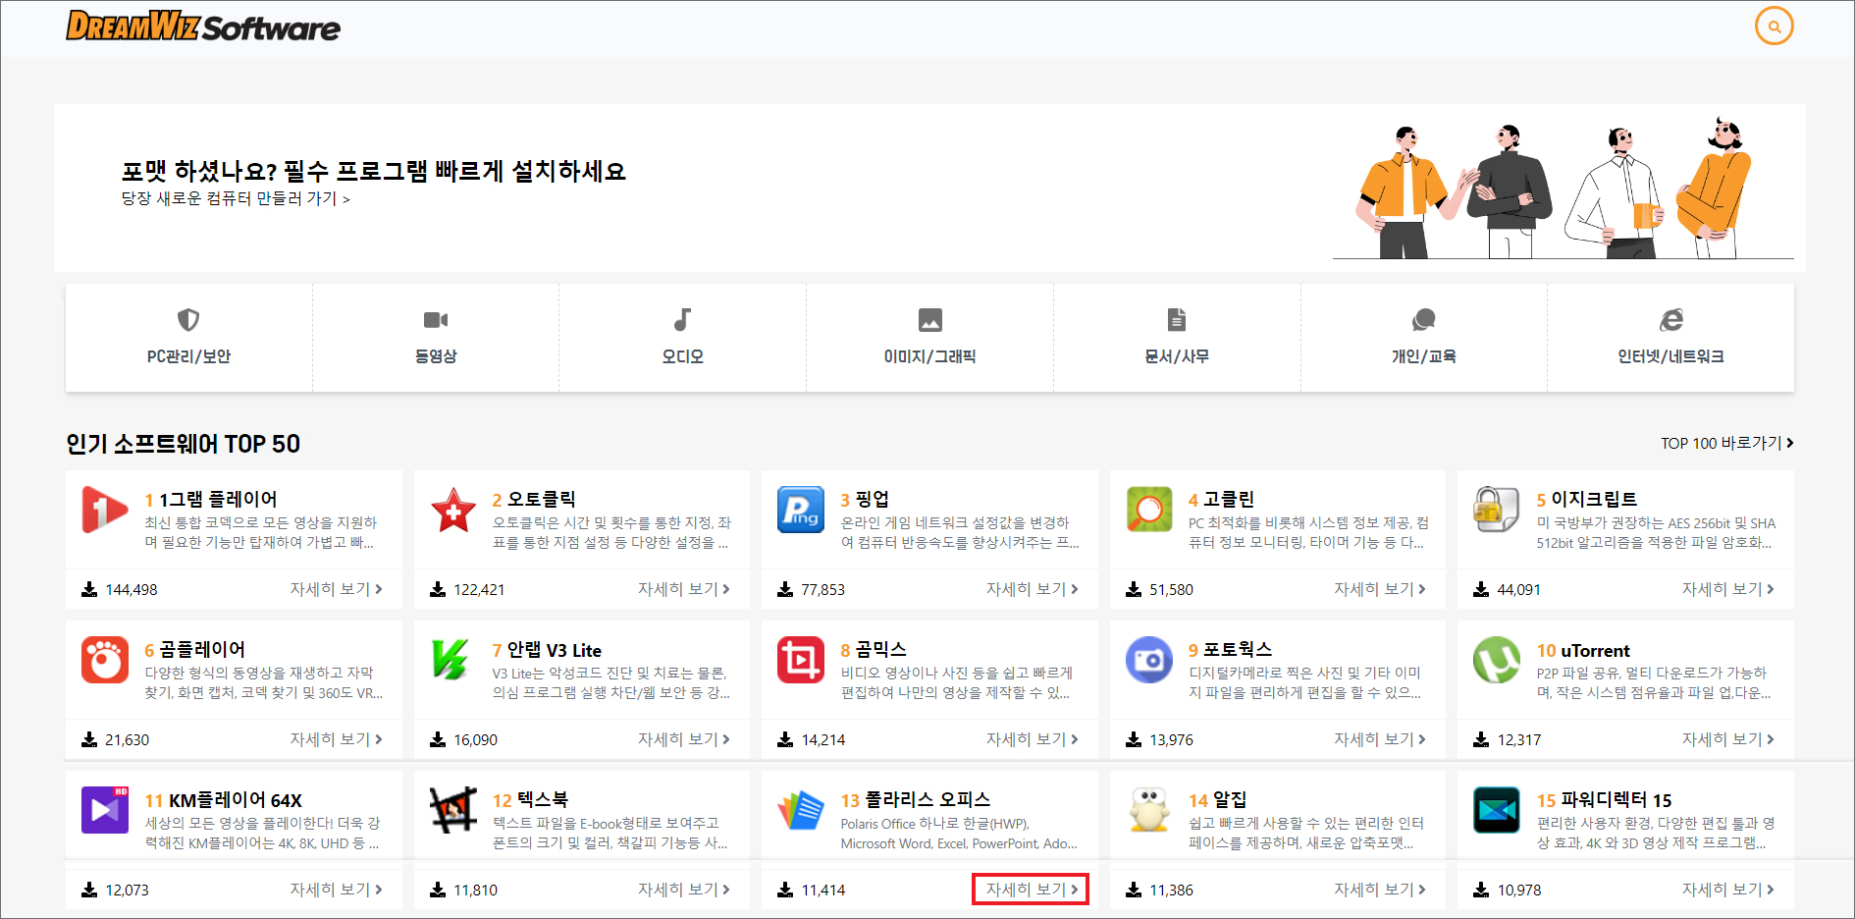This screenshot has width=1855, height=919.
Task: Click the 폴라리스 오피스 app icon
Action: coord(801,810)
